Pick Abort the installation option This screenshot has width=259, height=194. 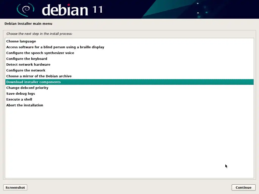pyautogui.click(x=129, y=105)
